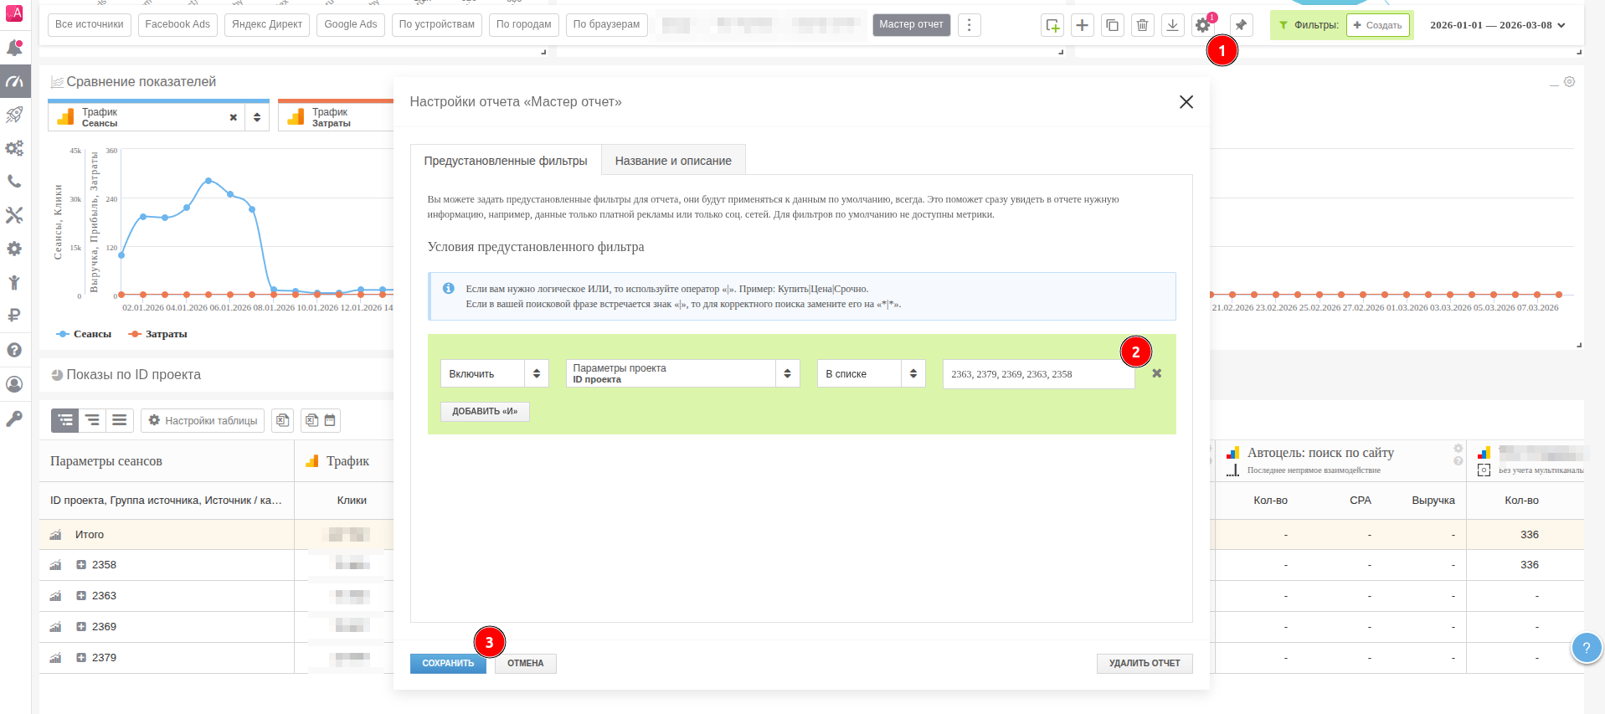
Task: Open the Яндекс Директ report tab
Action: (x=267, y=24)
